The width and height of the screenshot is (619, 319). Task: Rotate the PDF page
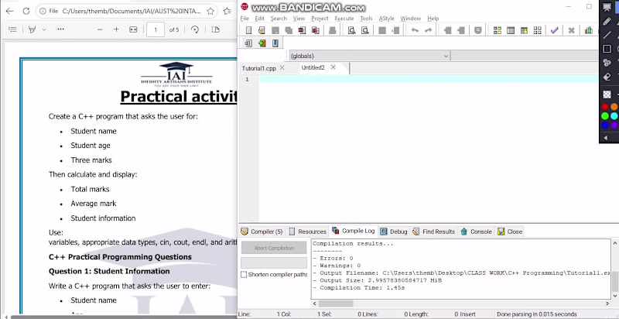pyautogui.click(x=195, y=29)
